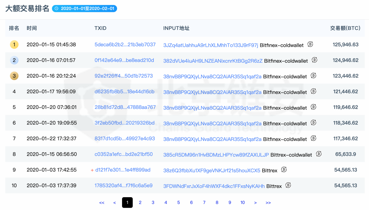The height and width of the screenshot is (210, 369).
Task: Open address 38z6Q3fbbXu1XF9geVNKJrf21s5houXCX5
Action: pyautogui.click(x=212, y=170)
